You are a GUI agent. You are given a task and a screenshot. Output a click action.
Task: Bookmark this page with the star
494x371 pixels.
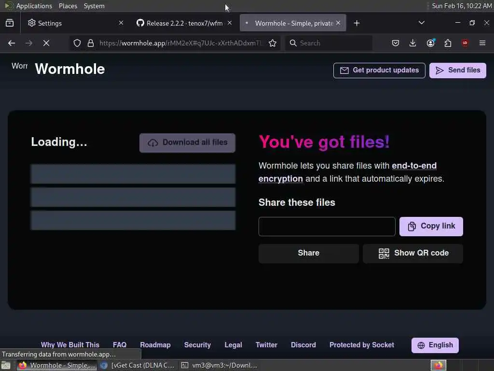click(x=273, y=43)
